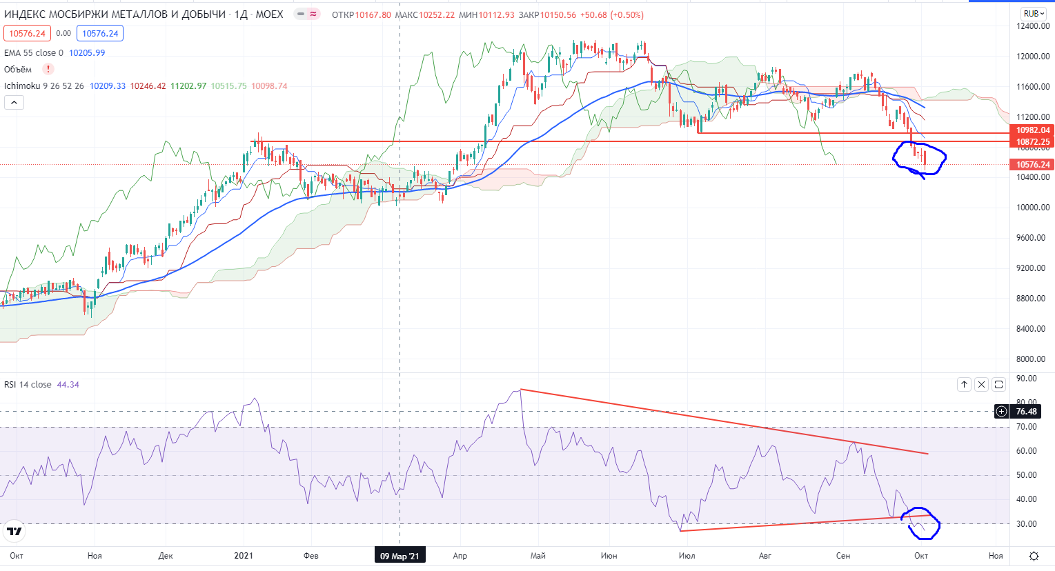Collapse the indicator legend with the chevron button
Screen dimensions: 1055x571
14,103
